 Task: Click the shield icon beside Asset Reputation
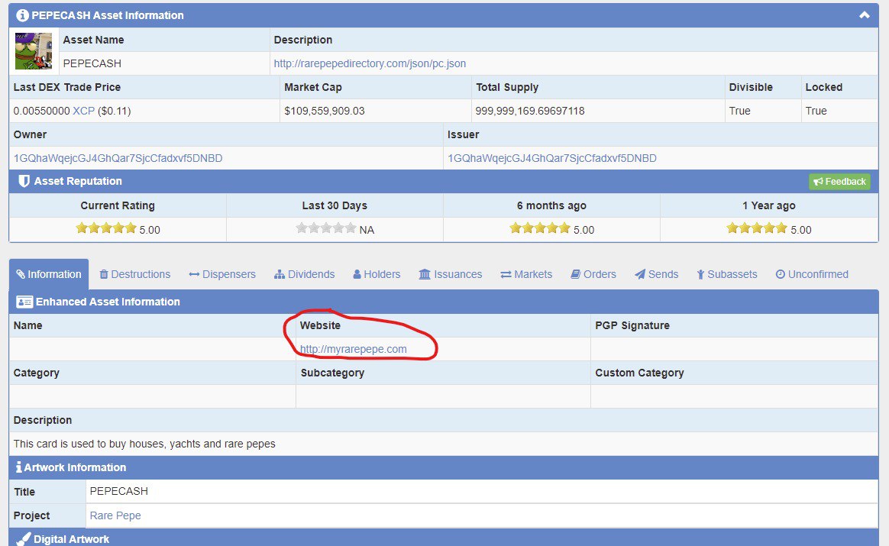[24, 181]
